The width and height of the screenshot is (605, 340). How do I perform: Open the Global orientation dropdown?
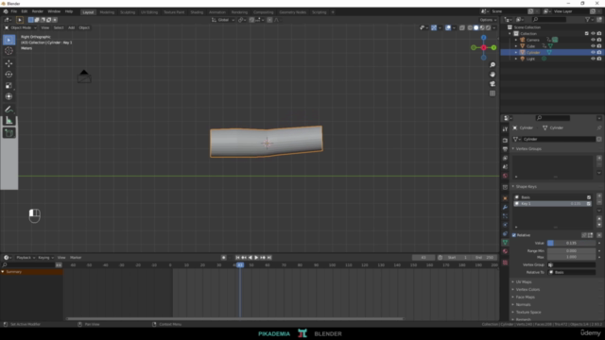(x=223, y=20)
